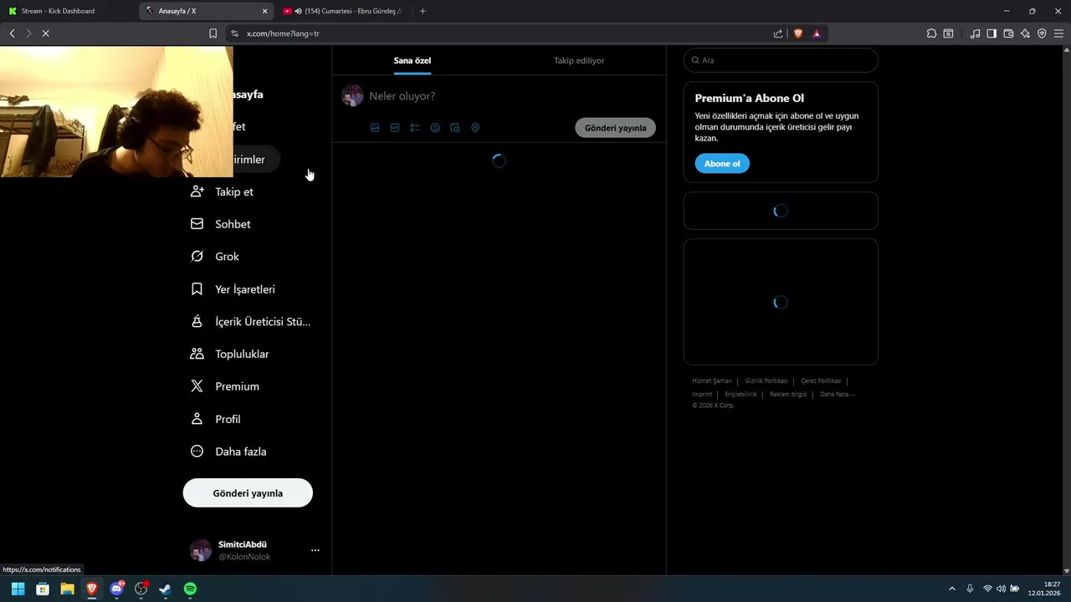Open browser extensions puzzle icon
This screenshot has width=1071, height=602.
(x=931, y=33)
